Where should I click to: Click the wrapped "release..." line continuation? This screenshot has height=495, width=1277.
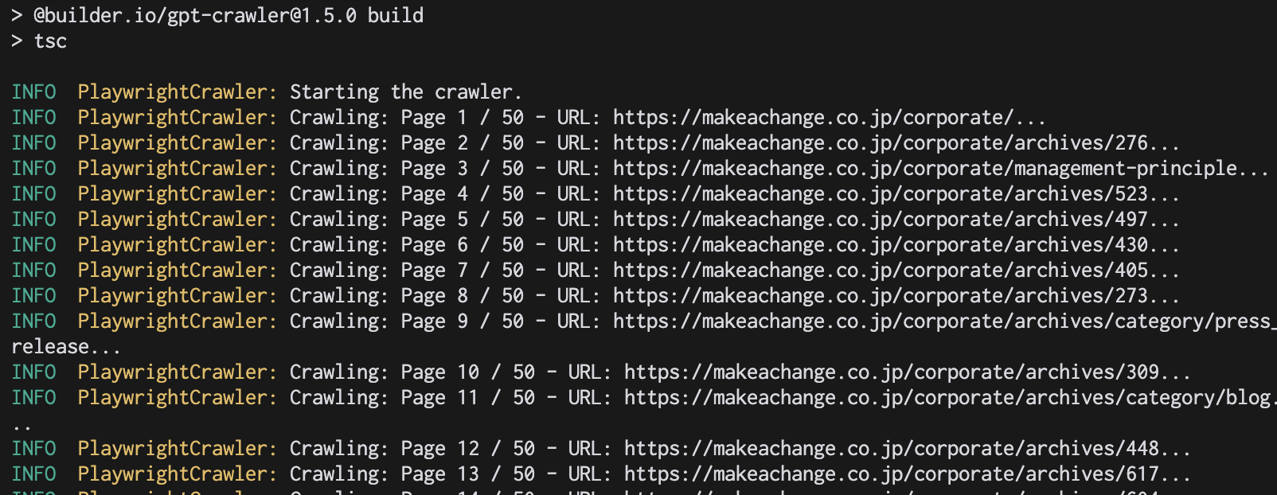click(x=65, y=347)
